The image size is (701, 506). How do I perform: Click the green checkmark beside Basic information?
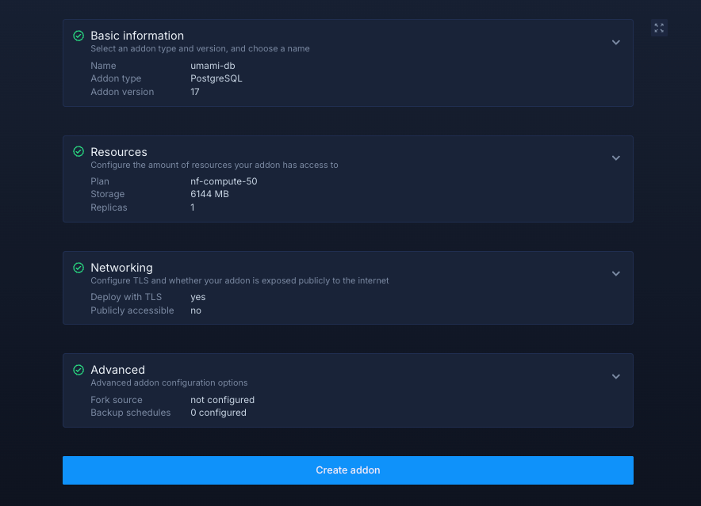point(79,36)
